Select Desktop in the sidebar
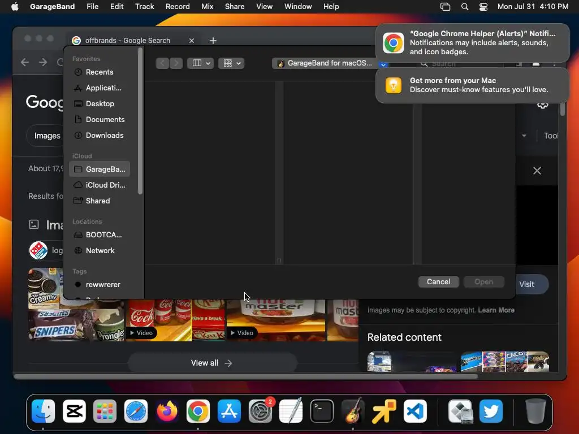Image resolution: width=579 pixels, height=434 pixels. (100, 104)
